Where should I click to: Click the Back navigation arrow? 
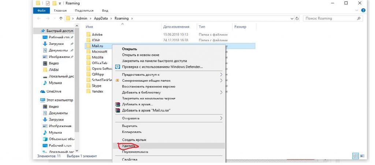39,18
